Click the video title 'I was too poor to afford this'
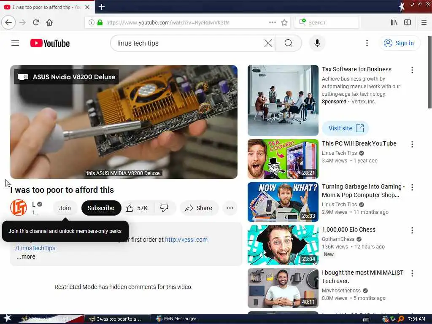This screenshot has height=324, width=432. tap(62, 190)
